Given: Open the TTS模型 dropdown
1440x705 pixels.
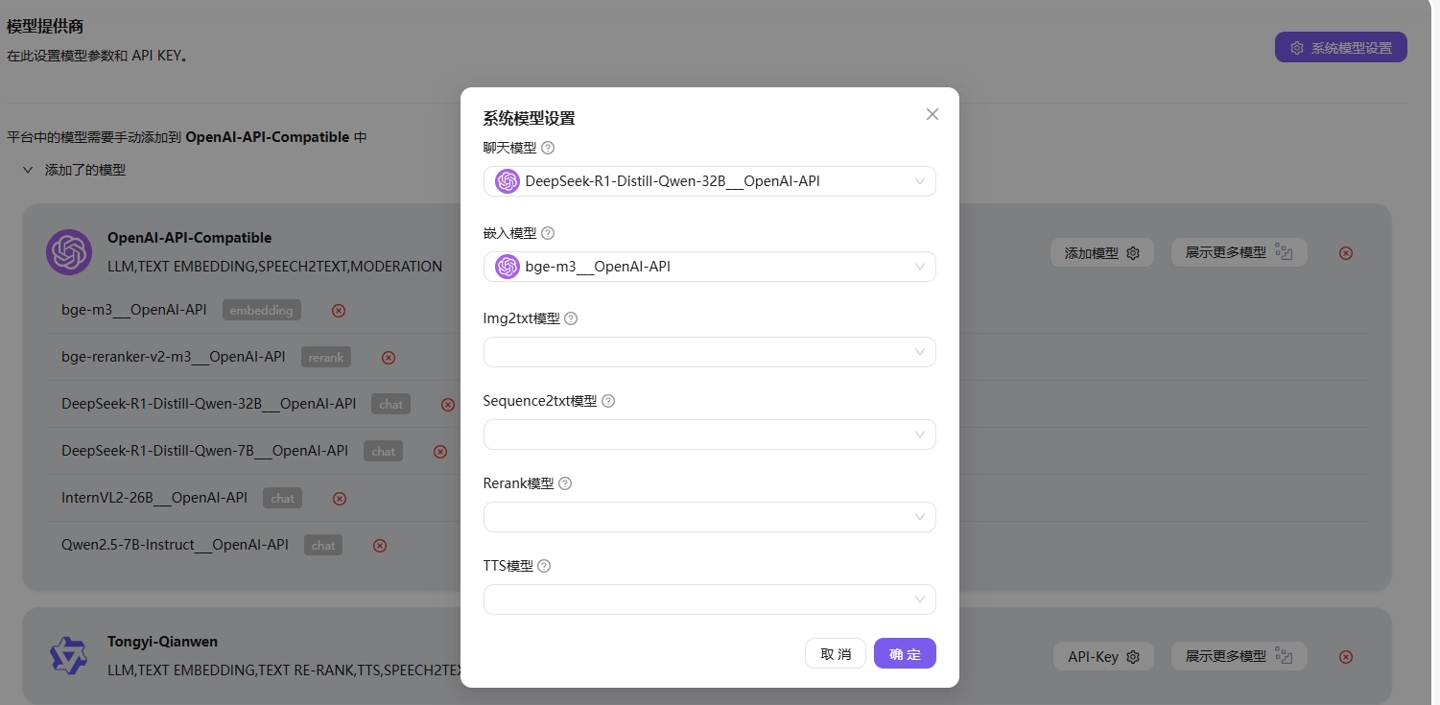Looking at the screenshot, I should pos(709,599).
